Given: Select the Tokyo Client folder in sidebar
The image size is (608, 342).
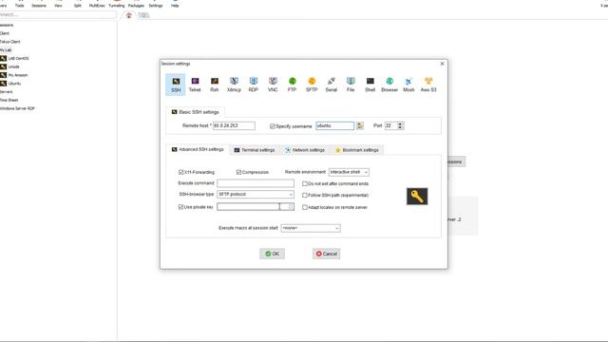Looking at the screenshot, I should click(x=10, y=42).
